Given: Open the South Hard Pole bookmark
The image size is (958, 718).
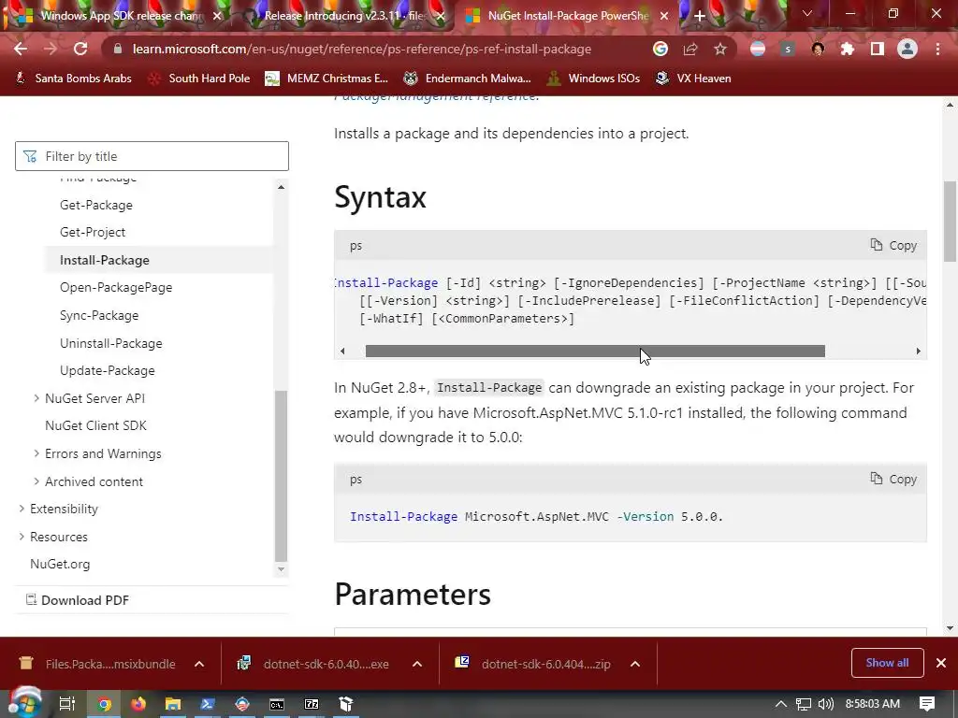Looking at the screenshot, I should (x=200, y=79).
